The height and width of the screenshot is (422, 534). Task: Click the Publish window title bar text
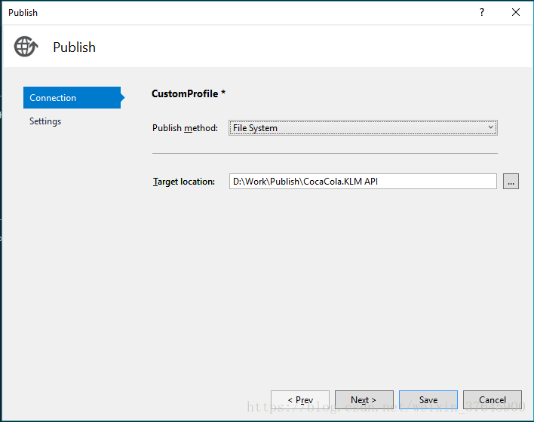pyautogui.click(x=23, y=12)
